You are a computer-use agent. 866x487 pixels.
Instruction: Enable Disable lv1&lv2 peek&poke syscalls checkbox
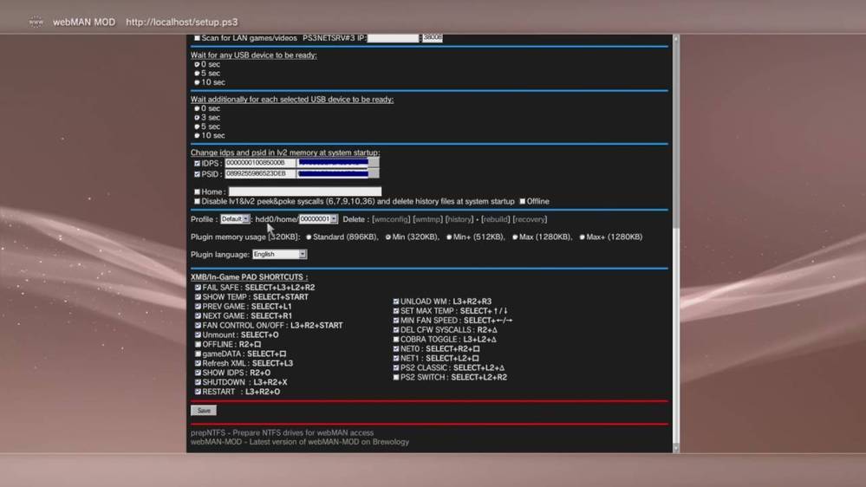[197, 202]
